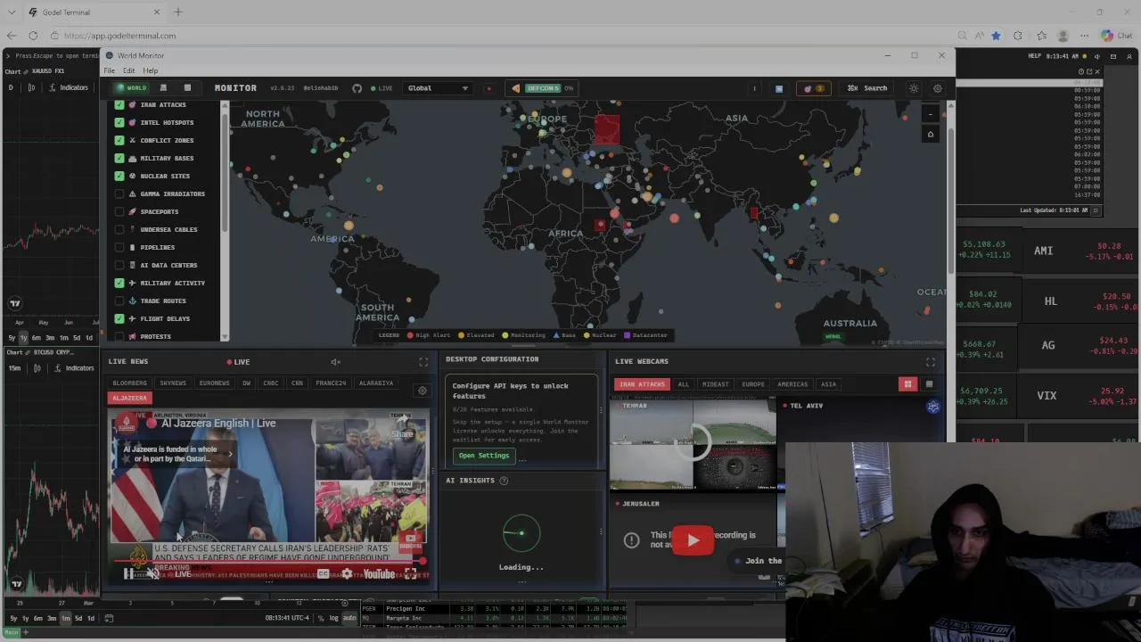Screen dimensions: 1141x642
Task: Open the Edit menu in World Monitor
Action: [x=129, y=70]
